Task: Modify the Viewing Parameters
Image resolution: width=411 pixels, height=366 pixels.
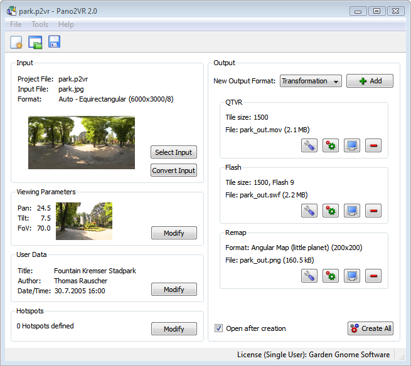Action: (x=174, y=233)
